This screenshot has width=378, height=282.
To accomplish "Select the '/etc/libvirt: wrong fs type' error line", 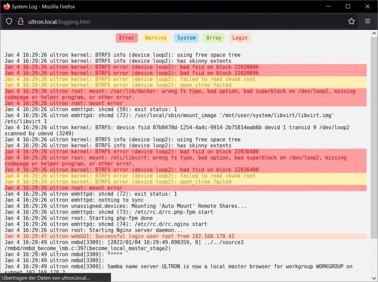I will click(186, 161).
